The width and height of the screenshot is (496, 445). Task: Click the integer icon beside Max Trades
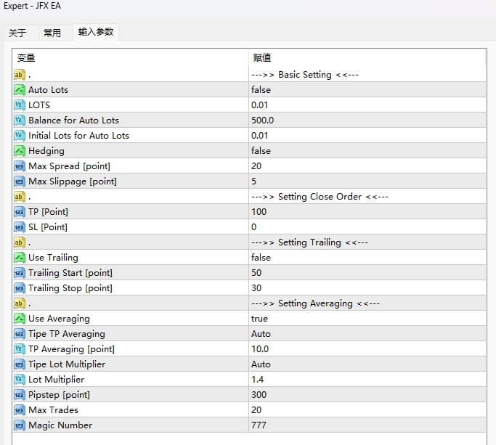(x=20, y=410)
